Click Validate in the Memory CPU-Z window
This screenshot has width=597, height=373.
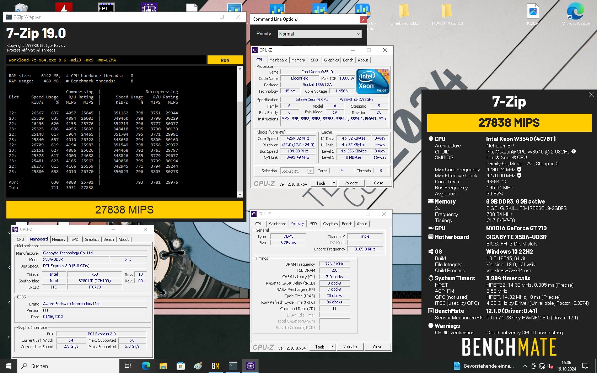pyautogui.click(x=350, y=347)
